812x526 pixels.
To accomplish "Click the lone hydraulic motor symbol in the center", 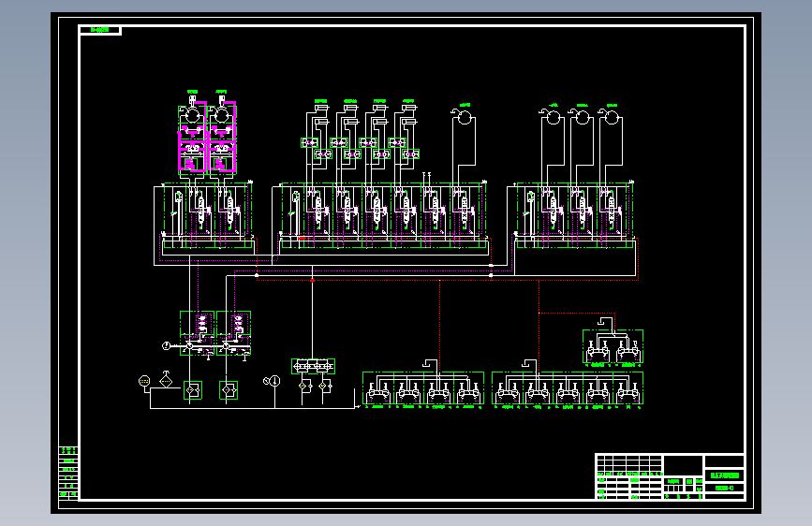I will 464,118.
